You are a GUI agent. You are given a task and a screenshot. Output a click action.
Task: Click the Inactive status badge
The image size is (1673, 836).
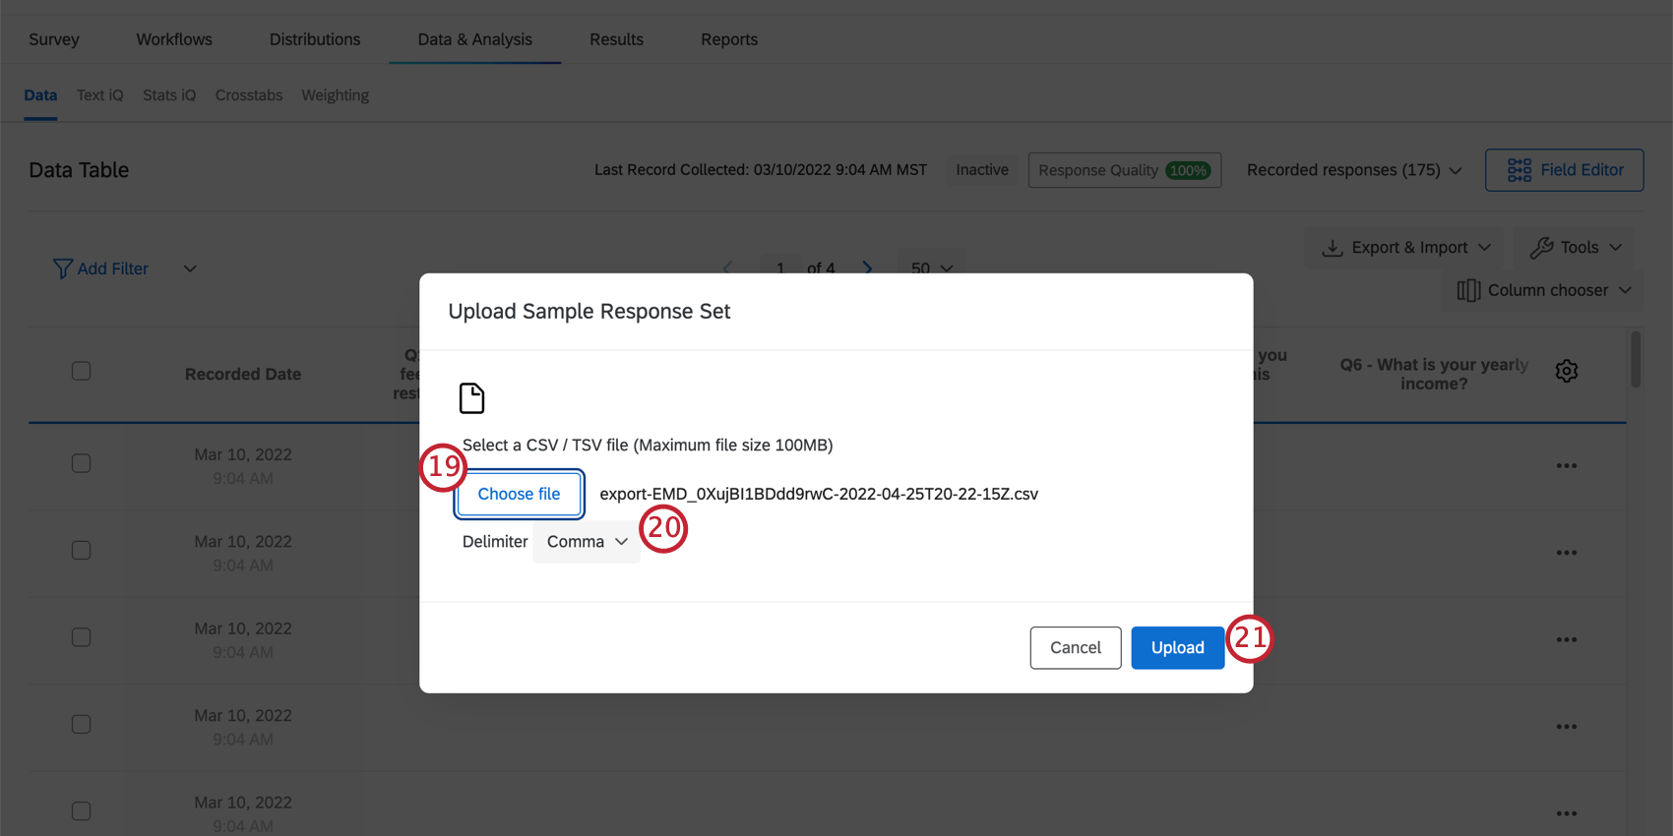tap(982, 170)
